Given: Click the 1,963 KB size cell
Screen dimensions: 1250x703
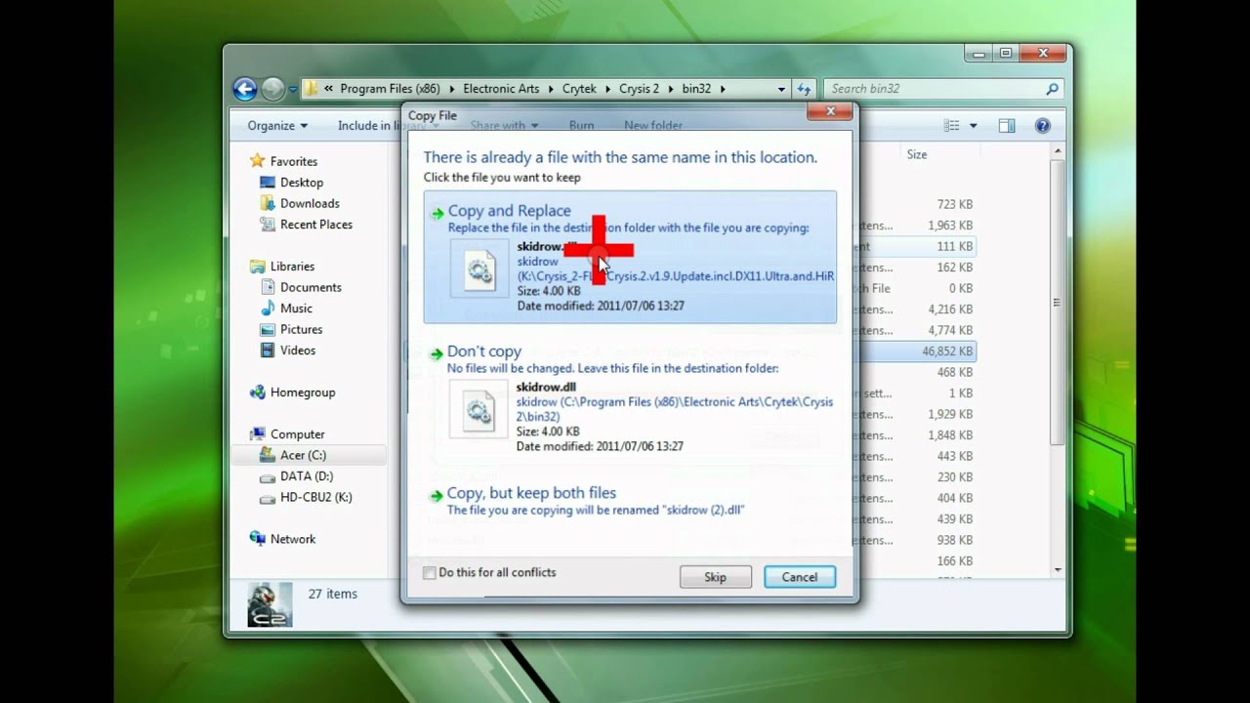Looking at the screenshot, I should click(x=949, y=226).
